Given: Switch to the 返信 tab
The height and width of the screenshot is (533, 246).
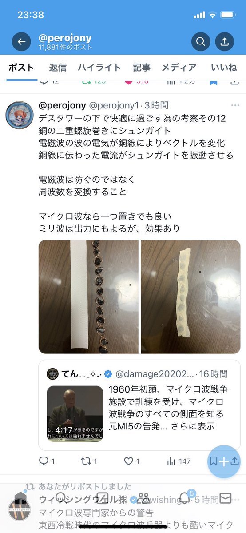Looking at the screenshot, I should (x=57, y=67).
